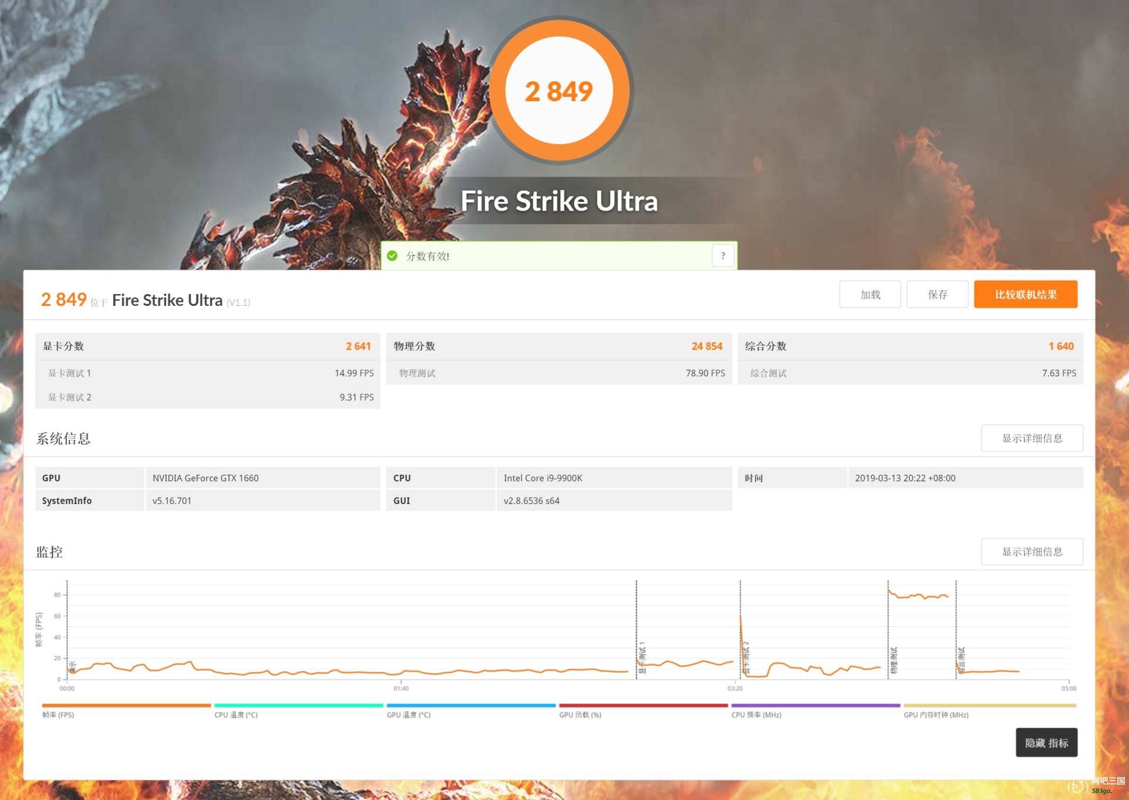Toggle the green CPU 温度 legend bar
The width and height of the screenshot is (1129, 800).
[298, 705]
